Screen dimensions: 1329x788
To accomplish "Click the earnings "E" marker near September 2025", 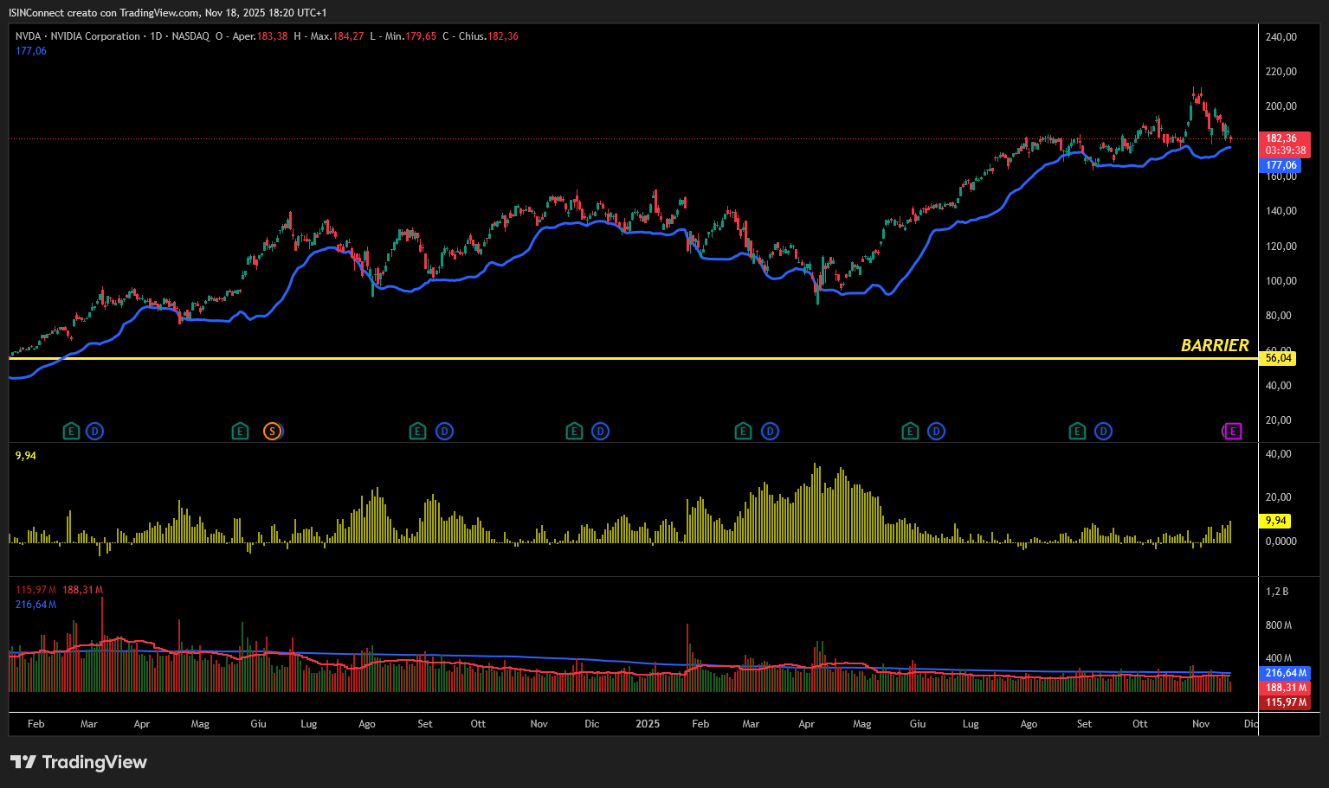I will (1077, 431).
